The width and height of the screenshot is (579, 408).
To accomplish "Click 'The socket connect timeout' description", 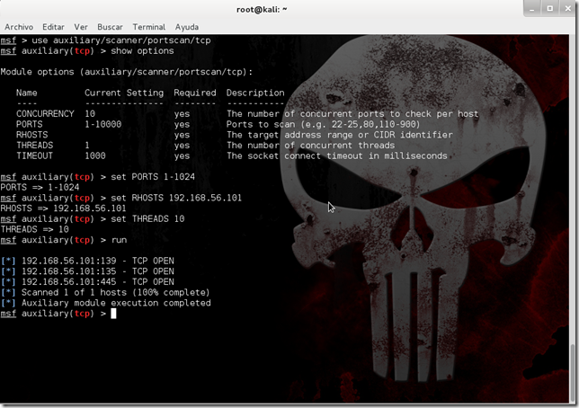I will click(337, 155).
